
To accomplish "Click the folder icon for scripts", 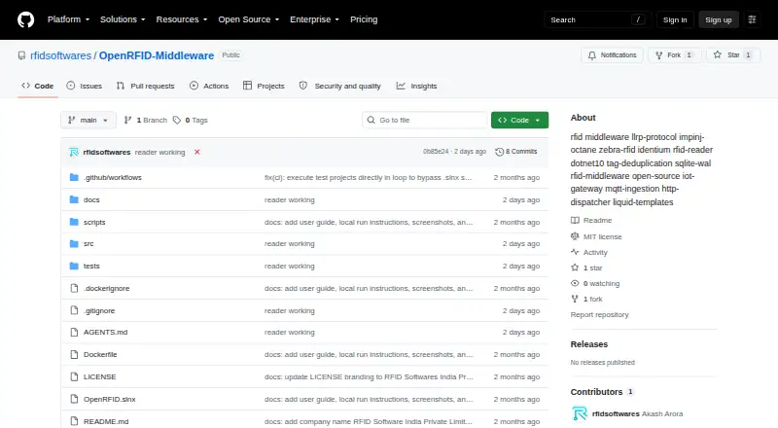I will coord(74,222).
